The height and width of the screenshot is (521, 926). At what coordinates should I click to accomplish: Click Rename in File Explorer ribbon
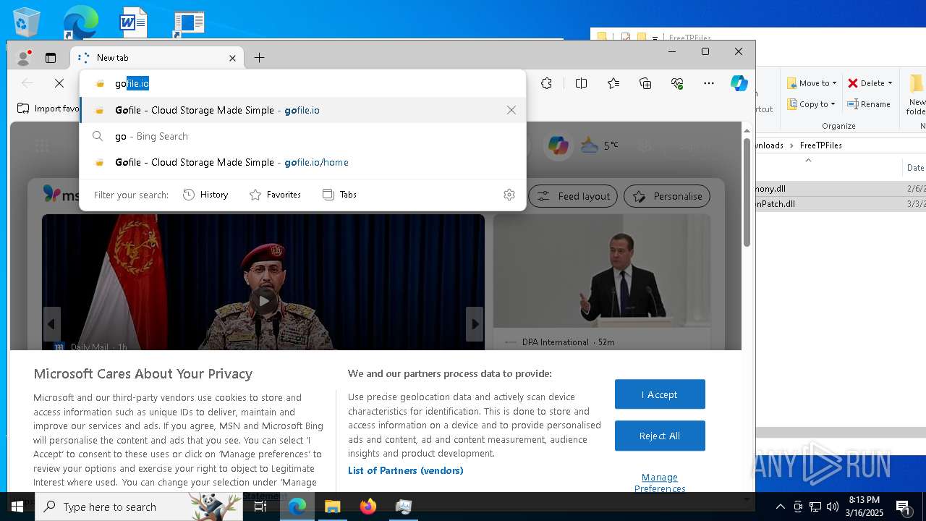tap(869, 104)
